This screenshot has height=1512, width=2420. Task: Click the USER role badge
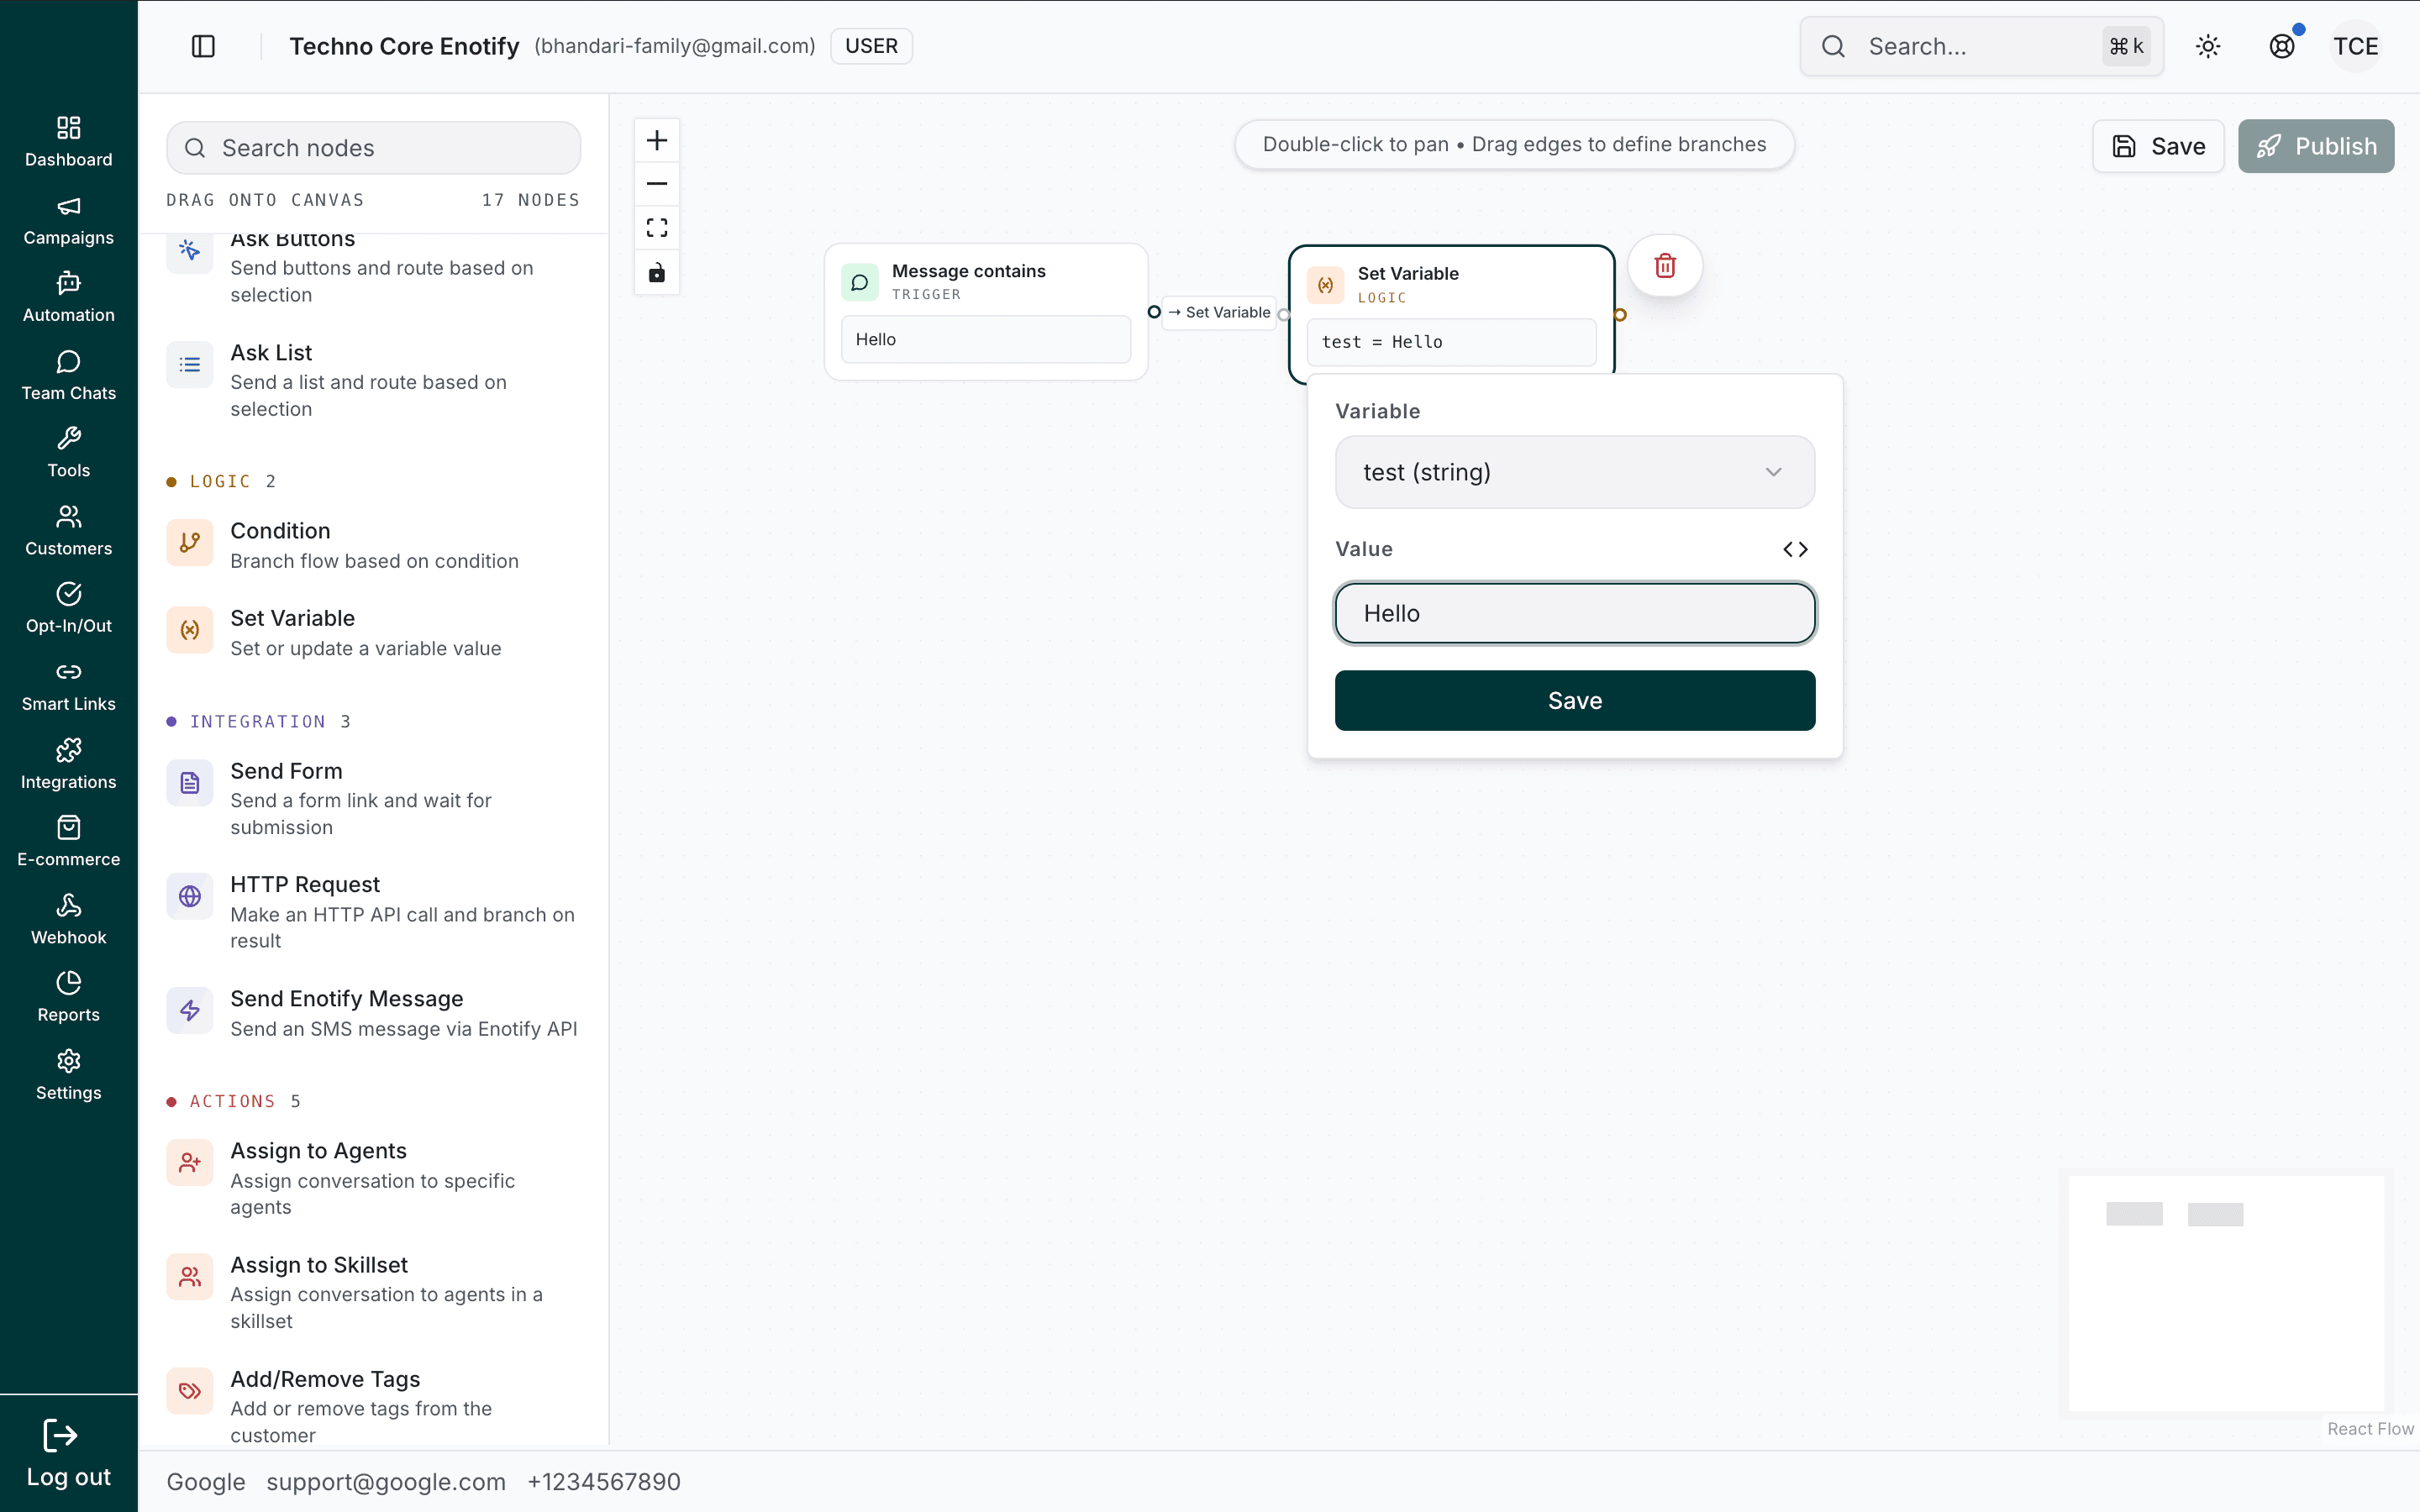point(871,46)
